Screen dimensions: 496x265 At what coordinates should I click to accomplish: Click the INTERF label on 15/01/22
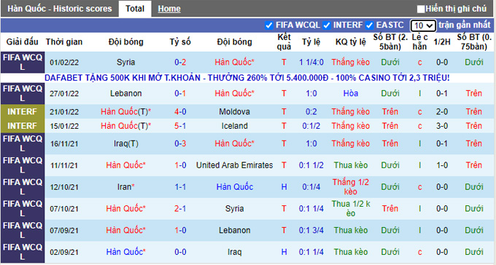pyautogui.click(x=22, y=126)
